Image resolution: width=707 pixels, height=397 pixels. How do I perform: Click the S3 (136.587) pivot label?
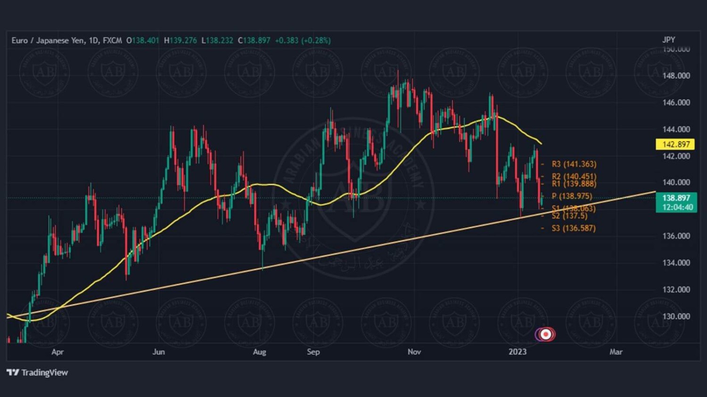573,228
